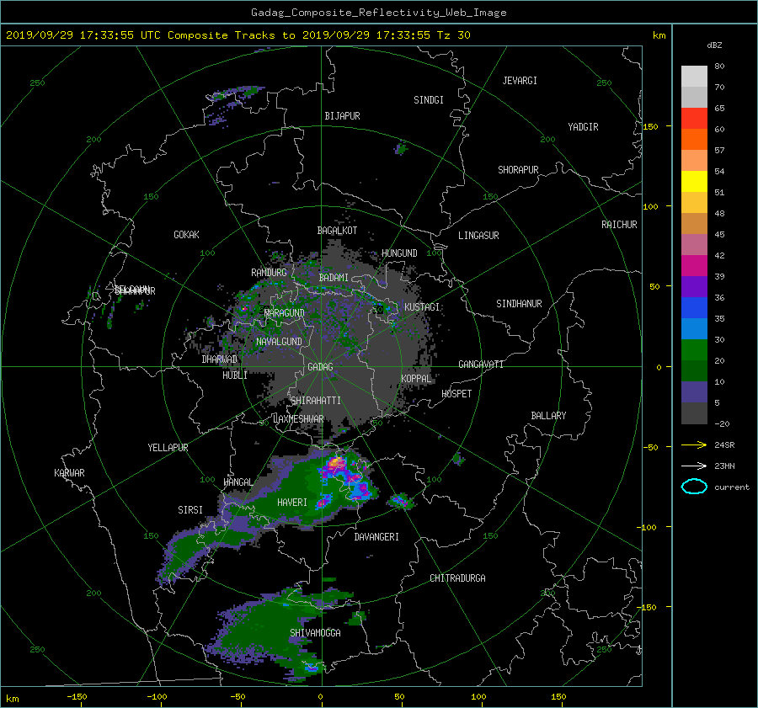Click the bottom-axis -150 km tick label
This screenshot has width=758, height=708.
click(77, 697)
